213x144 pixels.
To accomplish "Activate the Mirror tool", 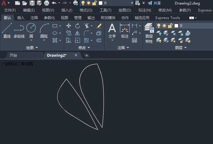I will pos(78,33).
